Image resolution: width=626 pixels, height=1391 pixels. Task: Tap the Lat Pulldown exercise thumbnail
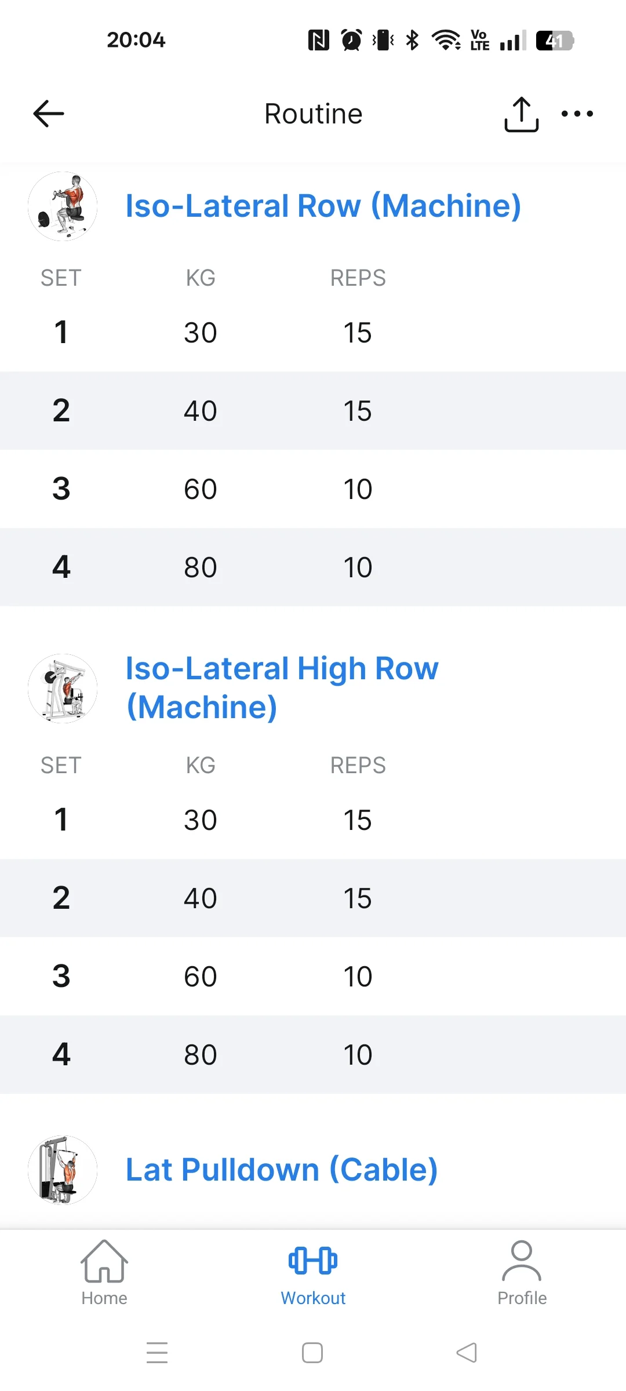click(x=63, y=1170)
